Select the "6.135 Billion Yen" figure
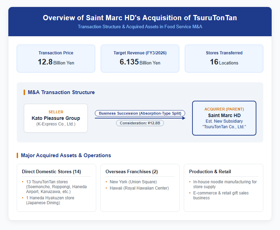This screenshot has height=230, width=280. point(140,62)
